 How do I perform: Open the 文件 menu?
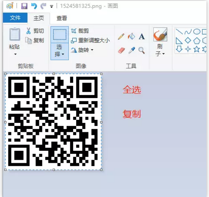pos(15,18)
